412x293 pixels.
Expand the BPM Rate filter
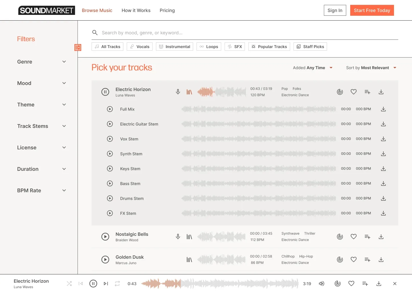tap(42, 191)
